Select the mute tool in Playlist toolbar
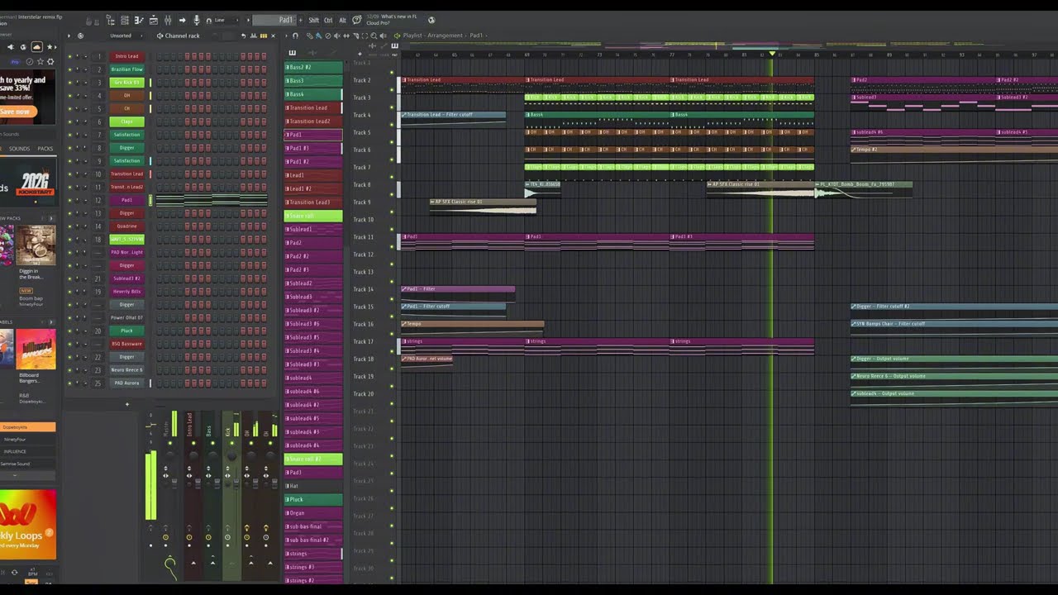1058x595 pixels. coord(336,36)
